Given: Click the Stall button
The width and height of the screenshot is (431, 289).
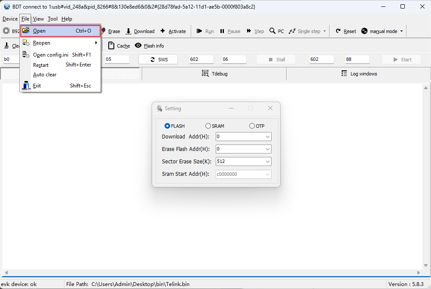Looking at the screenshot, I should click(x=276, y=59).
